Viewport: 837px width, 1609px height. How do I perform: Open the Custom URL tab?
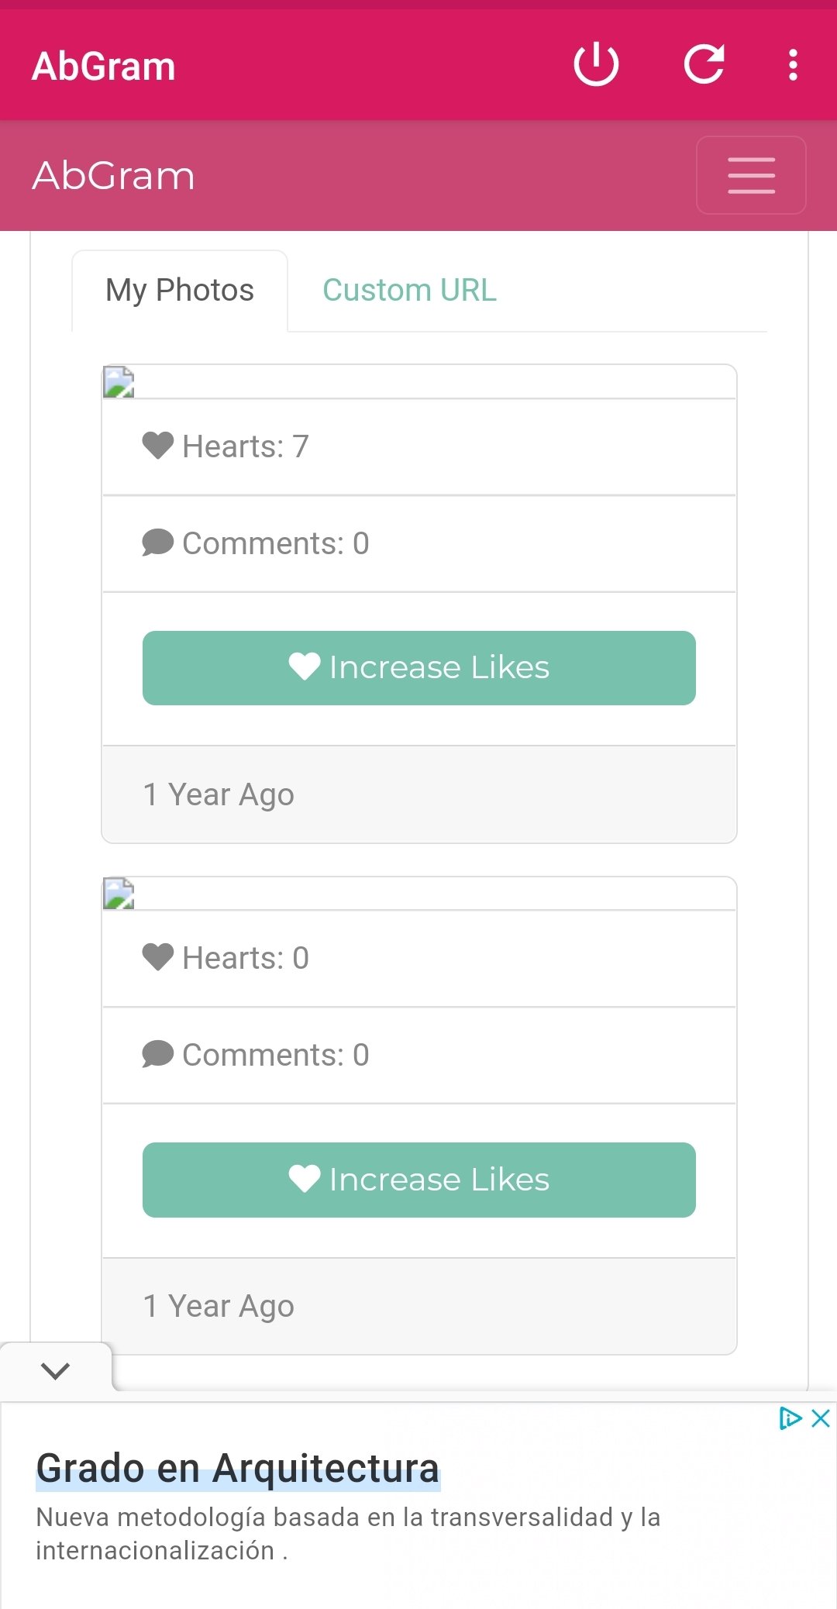click(x=409, y=291)
